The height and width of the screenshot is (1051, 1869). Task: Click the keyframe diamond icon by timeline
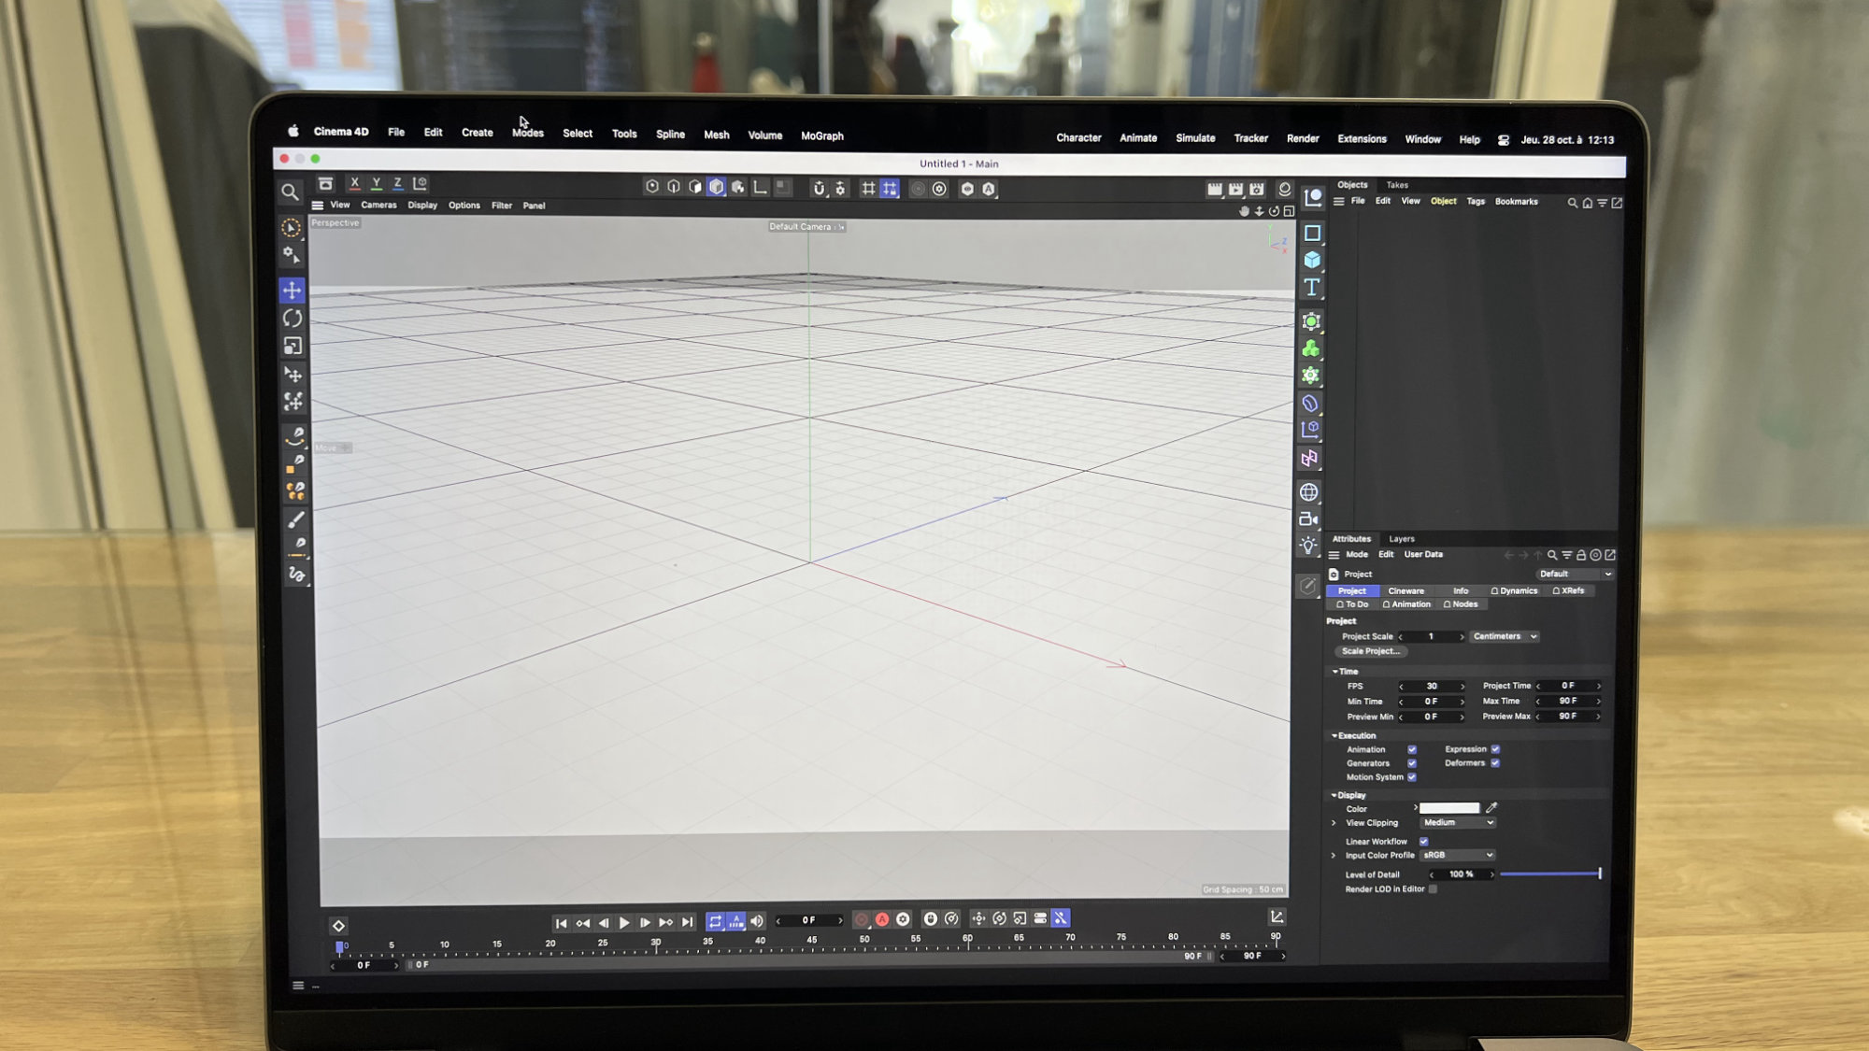(339, 926)
